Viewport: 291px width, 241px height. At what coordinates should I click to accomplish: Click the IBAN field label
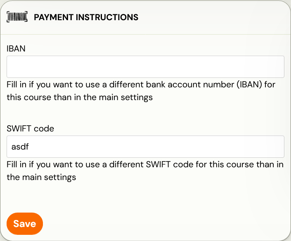click(x=16, y=49)
